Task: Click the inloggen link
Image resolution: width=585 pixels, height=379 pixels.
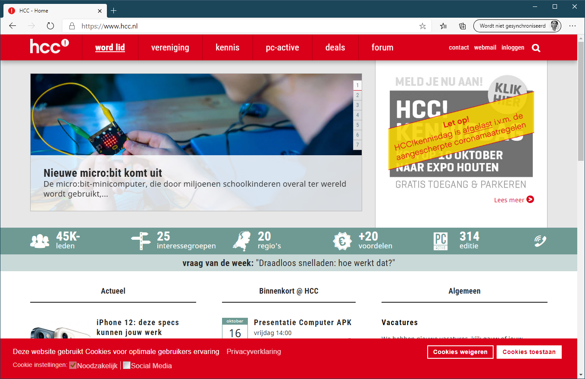Action: coord(513,47)
